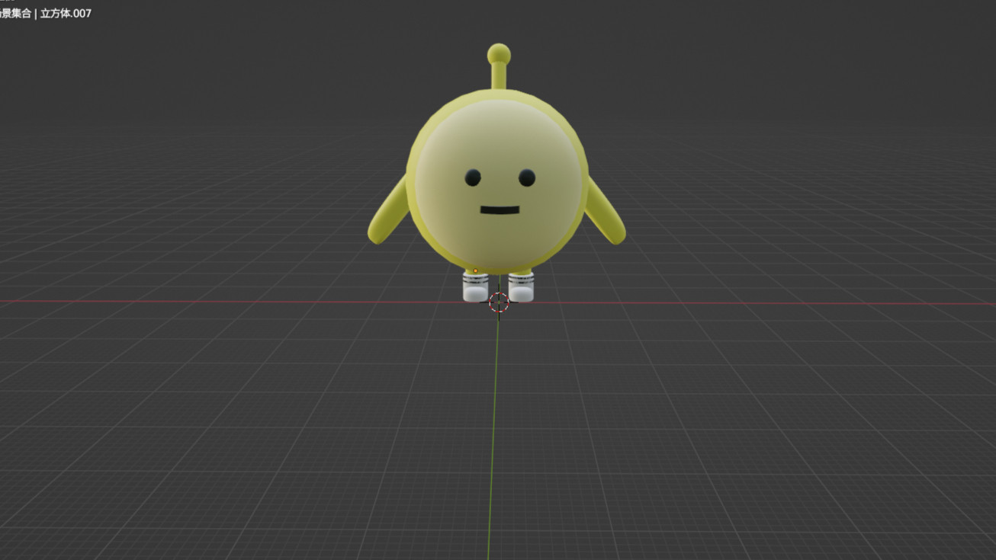Click the 立方体.007 object name text

pyautogui.click(x=66, y=13)
